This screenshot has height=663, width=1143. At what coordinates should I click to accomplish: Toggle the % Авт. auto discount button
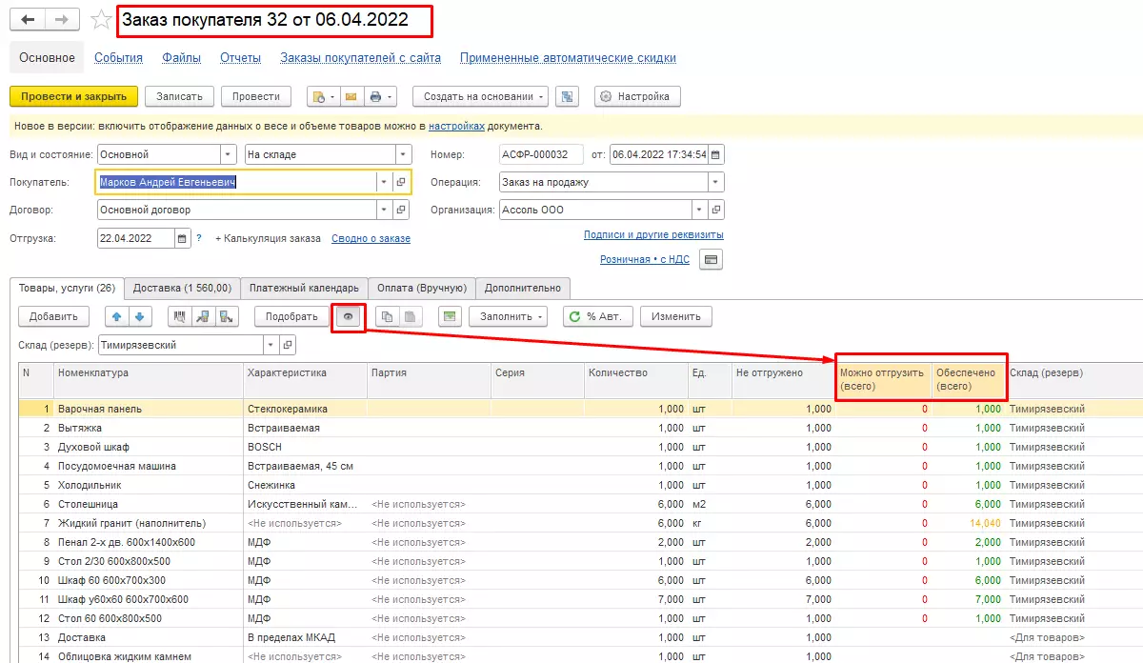597,317
